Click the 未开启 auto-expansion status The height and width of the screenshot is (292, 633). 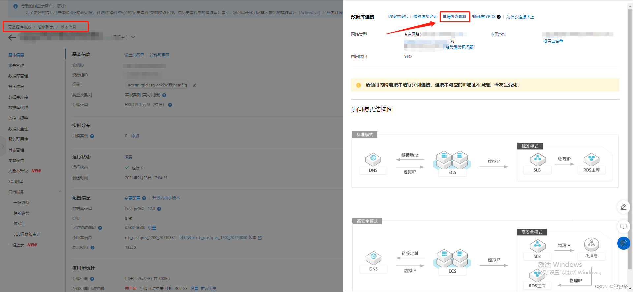click(131, 289)
